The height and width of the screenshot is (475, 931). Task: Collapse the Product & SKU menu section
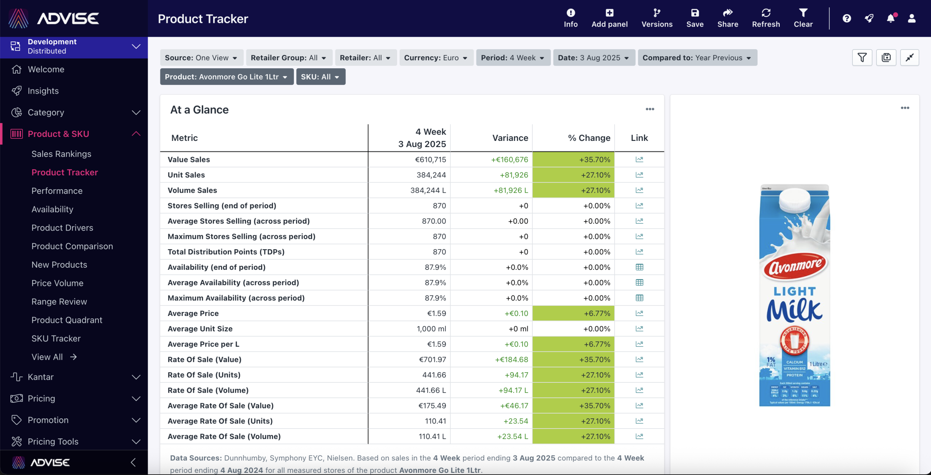coord(136,134)
